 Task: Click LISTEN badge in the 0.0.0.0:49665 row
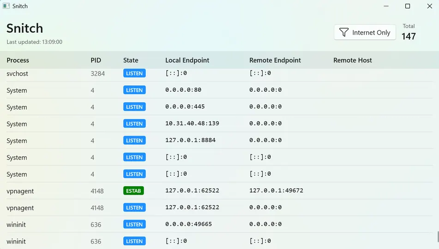click(134, 225)
